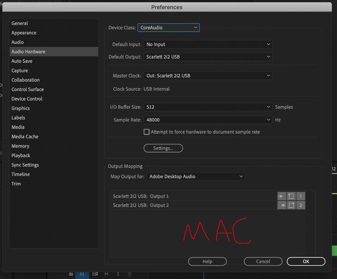Open the Sample Rate dropdown

(208, 120)
